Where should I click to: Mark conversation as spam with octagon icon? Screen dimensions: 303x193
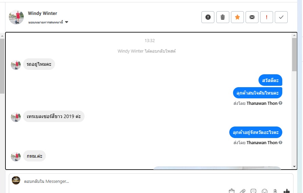pos(208,17)
